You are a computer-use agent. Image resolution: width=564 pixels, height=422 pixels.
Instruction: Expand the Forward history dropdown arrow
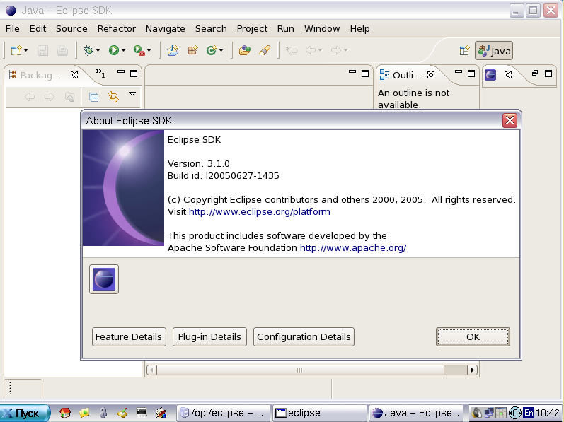345,50
